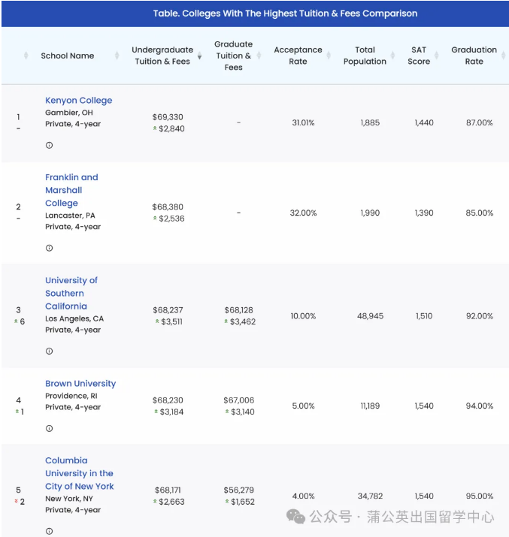This screenshot has height=537, width=509.
Task: Click sort arrow beside Undergraduate Tuition & Fees
Action: click(x=199, y=56)
